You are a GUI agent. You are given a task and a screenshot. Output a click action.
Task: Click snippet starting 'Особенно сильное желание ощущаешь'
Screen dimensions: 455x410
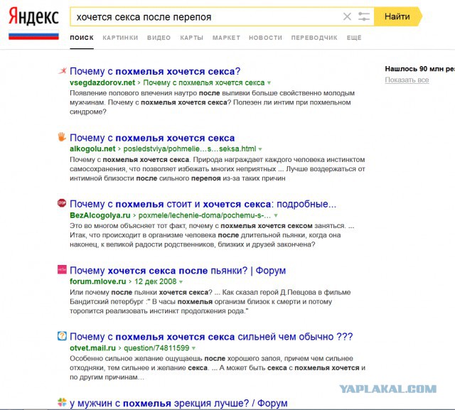point(218,367)
